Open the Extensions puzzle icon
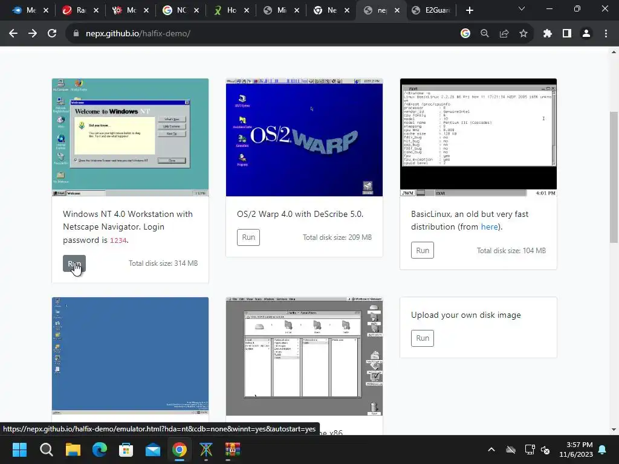Screen dimensions: 619x464 click(548, 34)
